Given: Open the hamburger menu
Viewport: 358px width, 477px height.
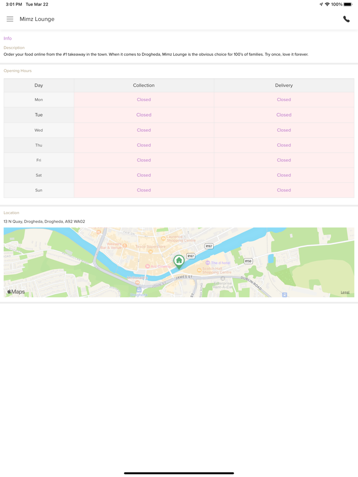Looking at the screenshot, I should tap(10, 19).
